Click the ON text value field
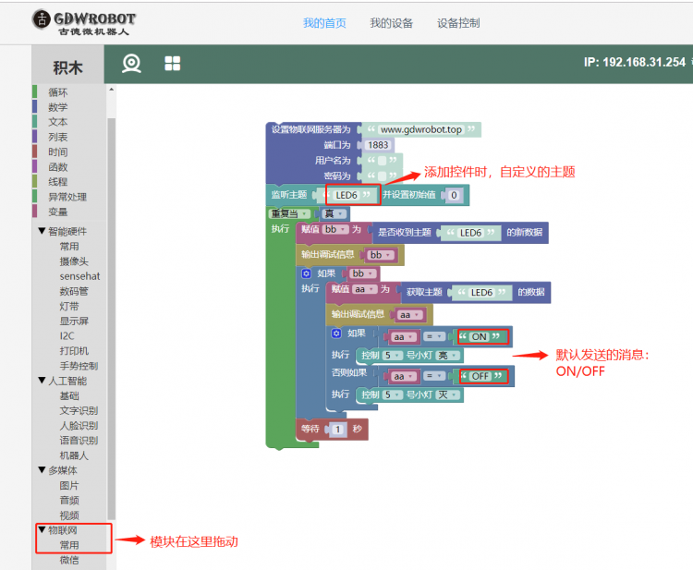Screen dimensions: 693x570 coord(479,336)
